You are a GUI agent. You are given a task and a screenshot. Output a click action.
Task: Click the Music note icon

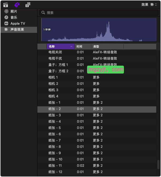[6, 17]
